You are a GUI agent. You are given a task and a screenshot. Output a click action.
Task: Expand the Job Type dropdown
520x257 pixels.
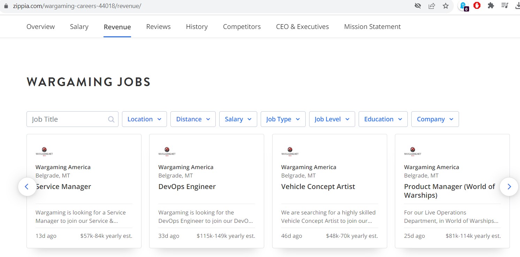click(x=283, y=119)
